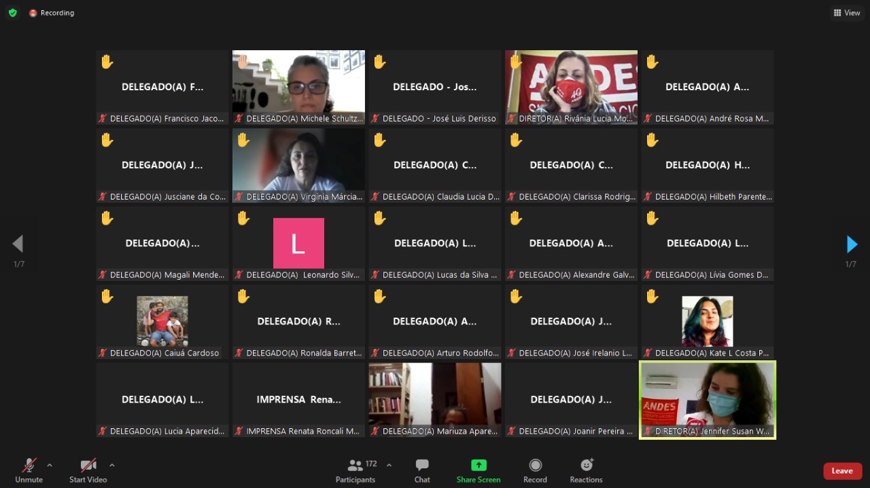Expand video options arrow next to Start Video
The height and width of the screenshot is (488, 870).
112,466
